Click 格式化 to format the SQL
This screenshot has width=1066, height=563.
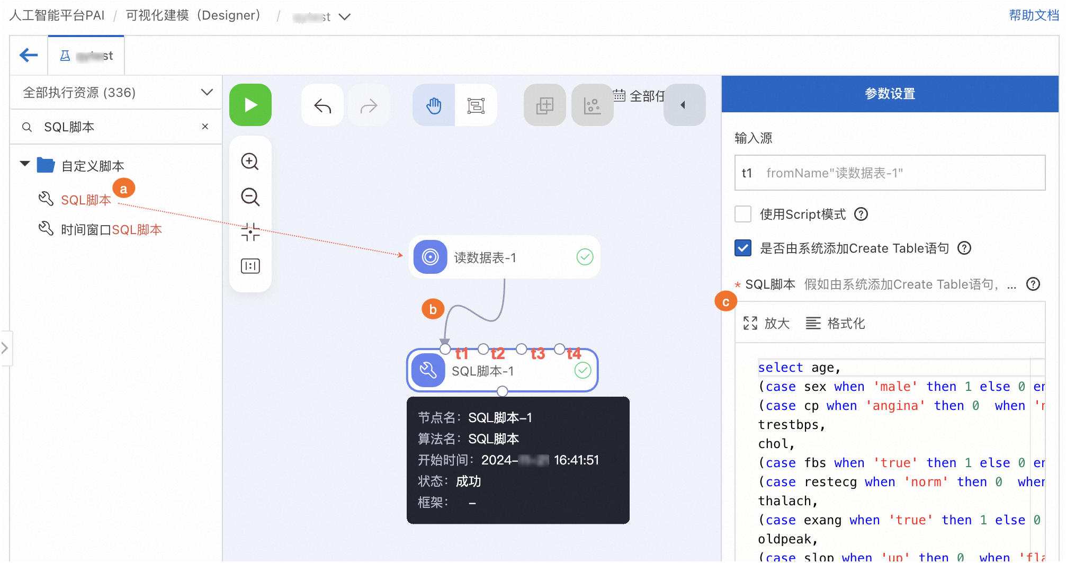835,323
